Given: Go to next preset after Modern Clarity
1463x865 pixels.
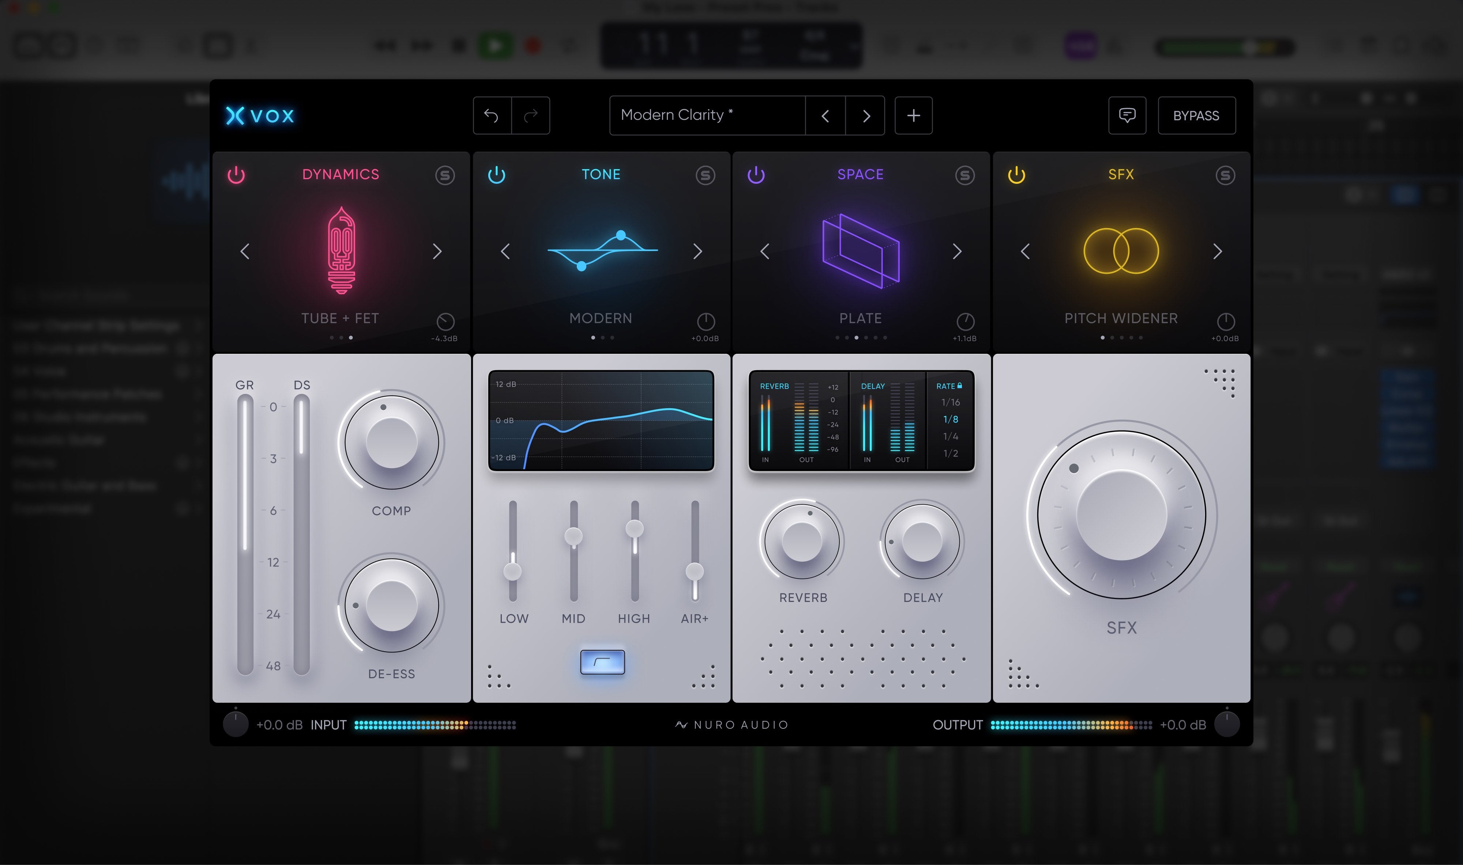Looking at the screenshot, I should coord(866,115).
